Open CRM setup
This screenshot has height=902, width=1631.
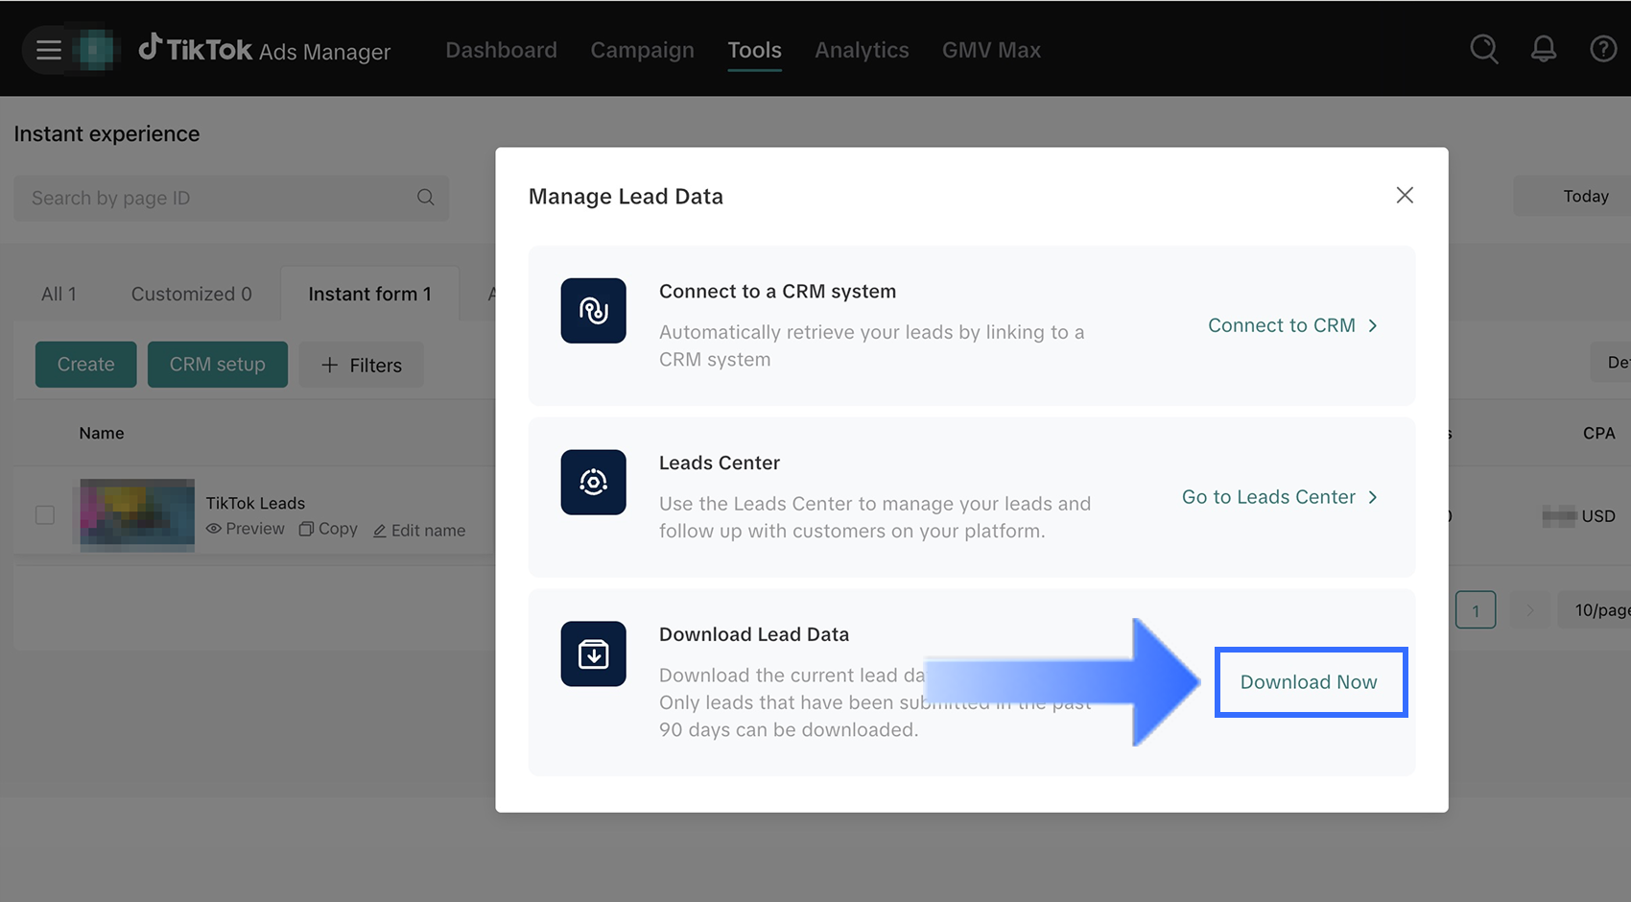(x=218, y=365)
